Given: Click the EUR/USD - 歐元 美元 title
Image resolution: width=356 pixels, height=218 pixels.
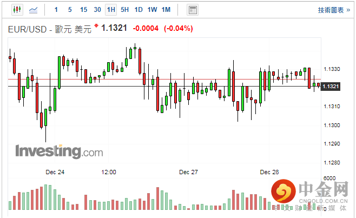Looking at the screenshot, I should pos(50,29).
